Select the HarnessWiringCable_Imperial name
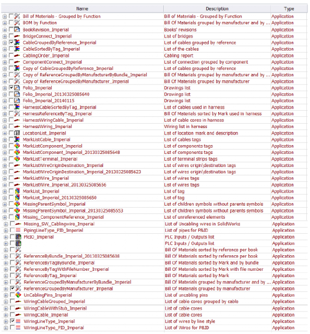Screen dimensions: 310x334 53,120
